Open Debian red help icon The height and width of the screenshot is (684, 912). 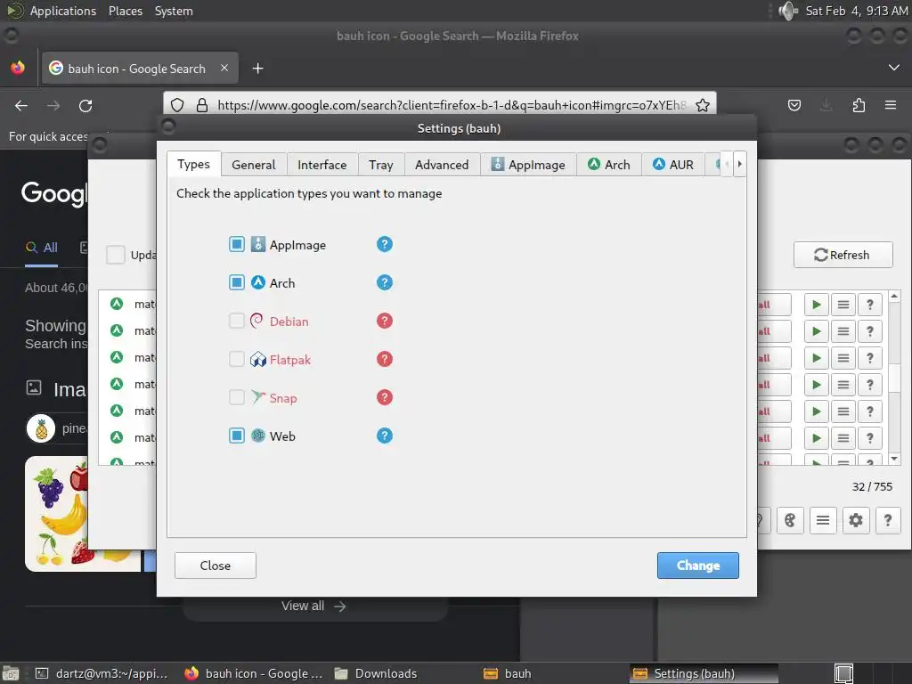click(x=385, y=321)
